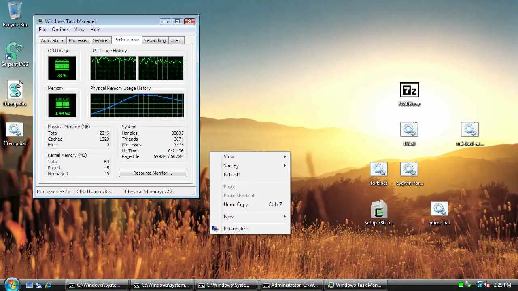Click the right CPU Usage History graph
This screenshot has width=518, height=291.
pyautogui.click(x=161, y=68)
